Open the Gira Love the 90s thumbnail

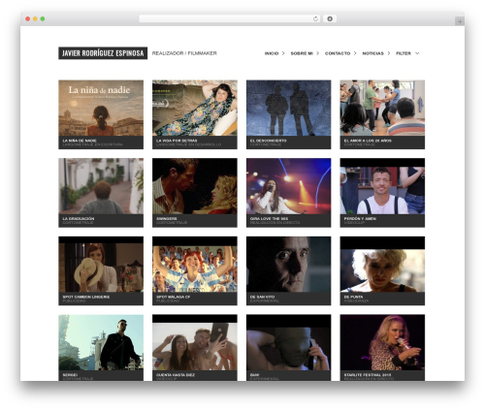pos(288,186)
